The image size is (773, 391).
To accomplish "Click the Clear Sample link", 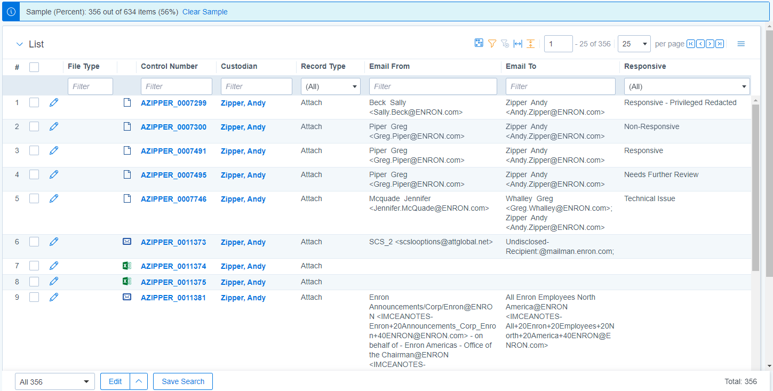I will coord(205,12).
